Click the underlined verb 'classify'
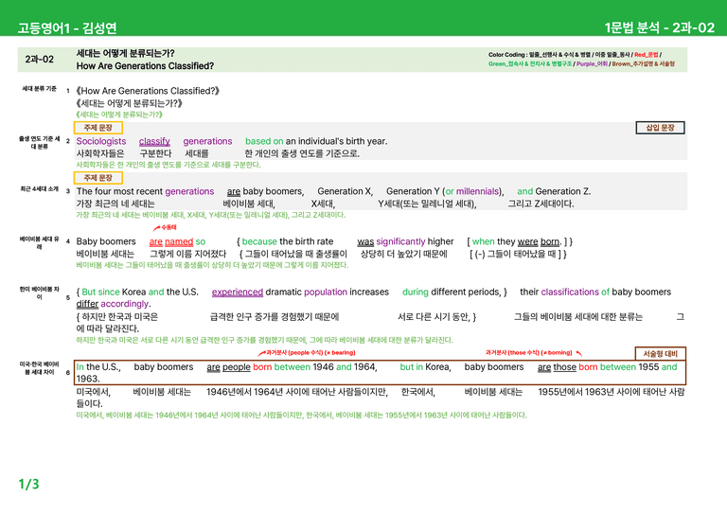The image size is (727, 514). point(154,141)
